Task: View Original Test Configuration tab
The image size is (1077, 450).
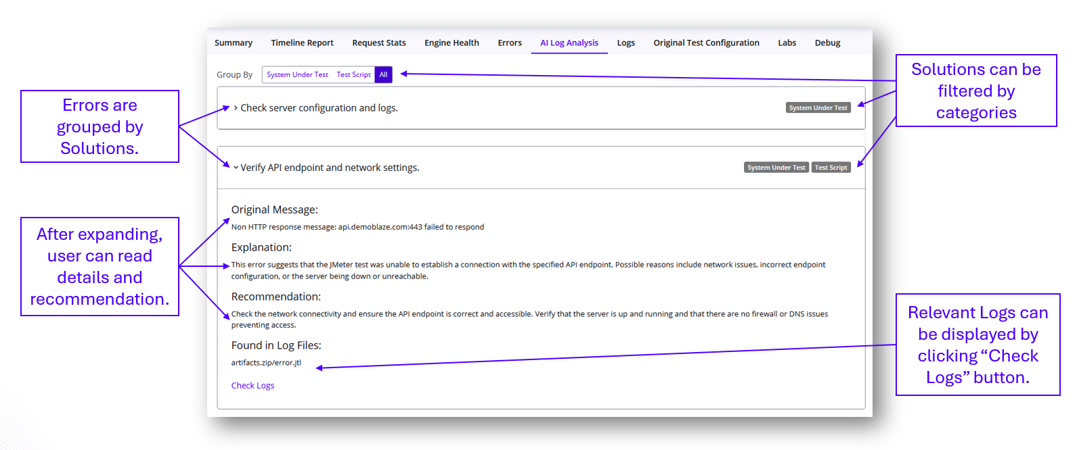Action: [x=706, y=43]
